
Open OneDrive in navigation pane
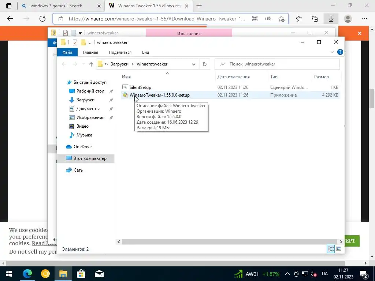coord(82,147)
